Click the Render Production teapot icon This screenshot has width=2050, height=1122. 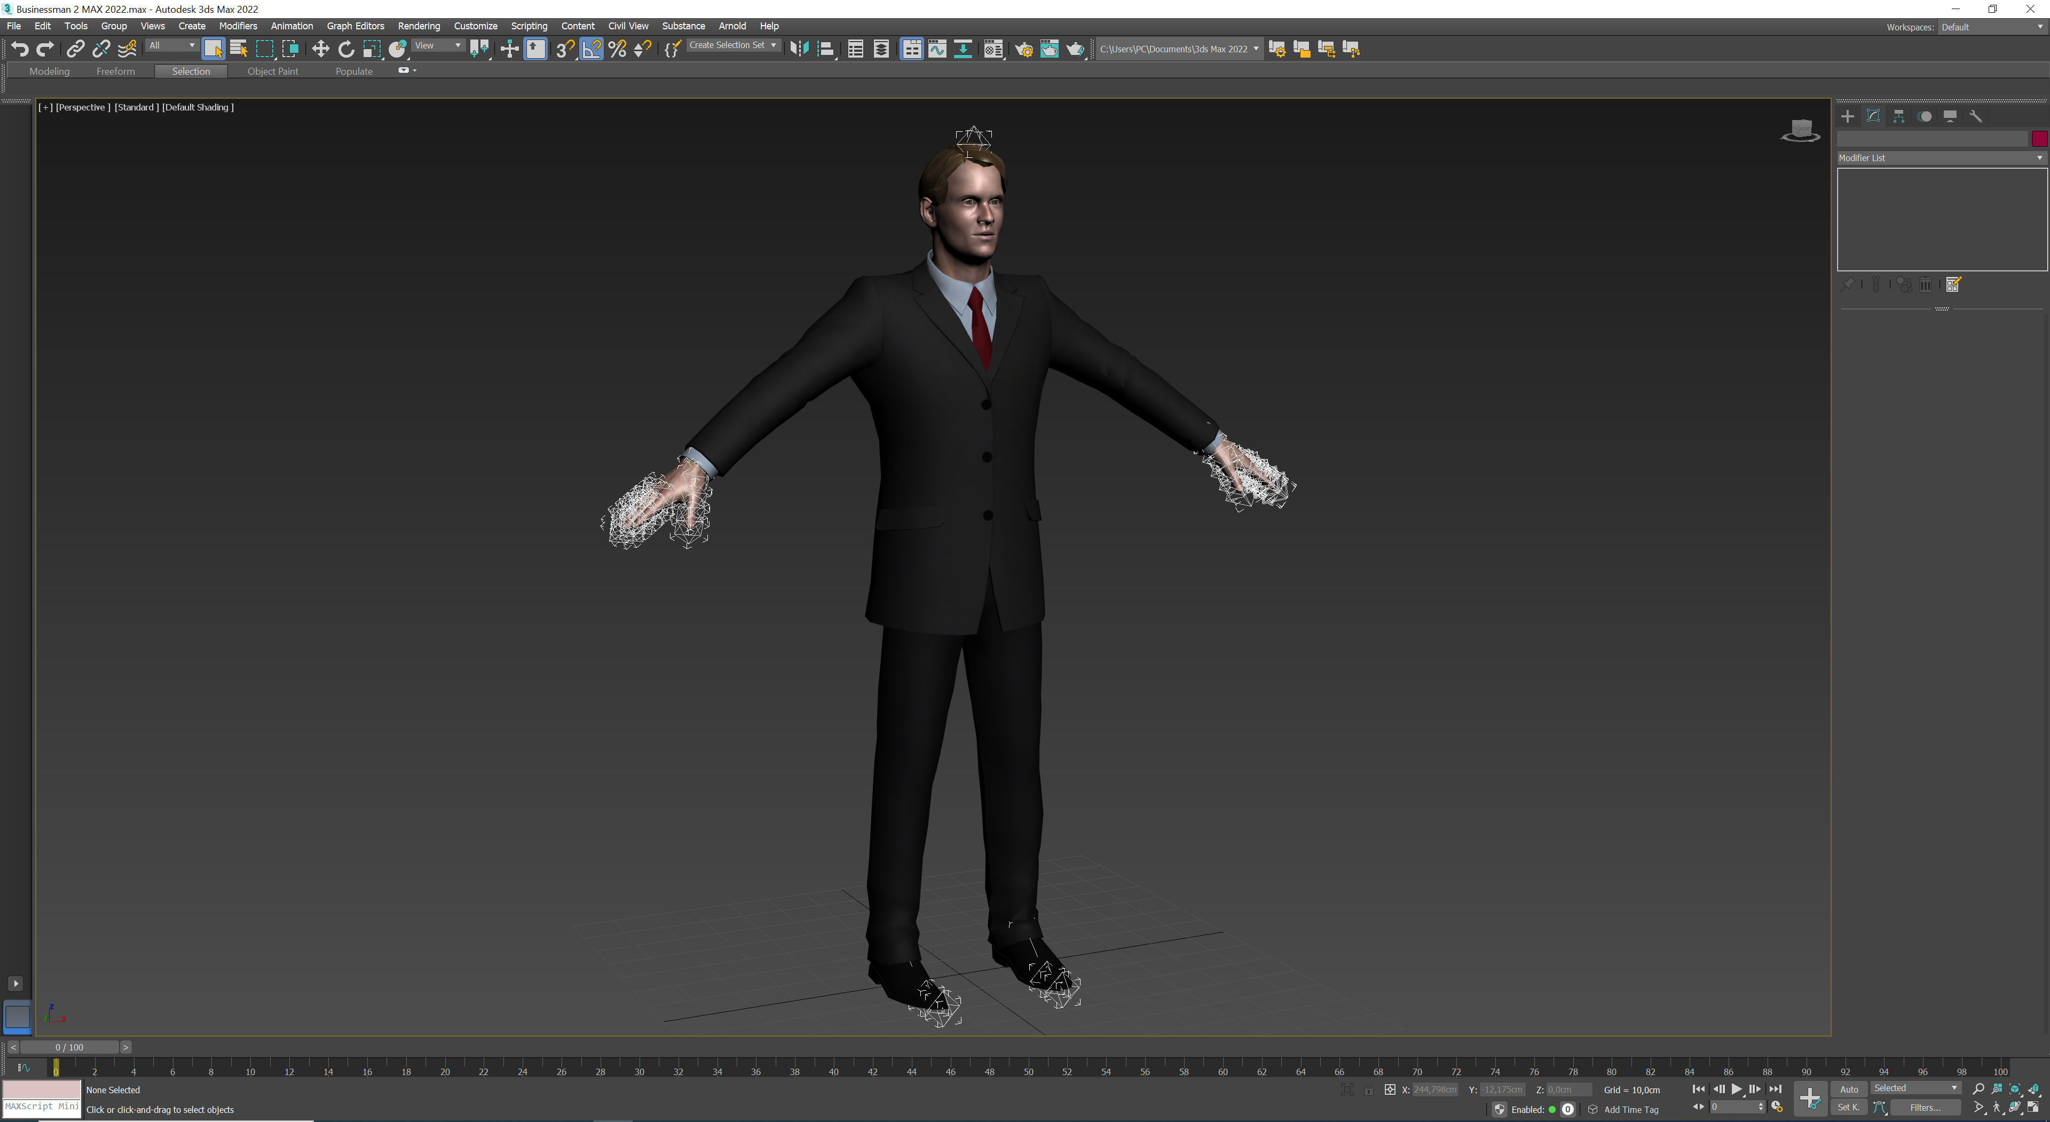point(1075,49)
